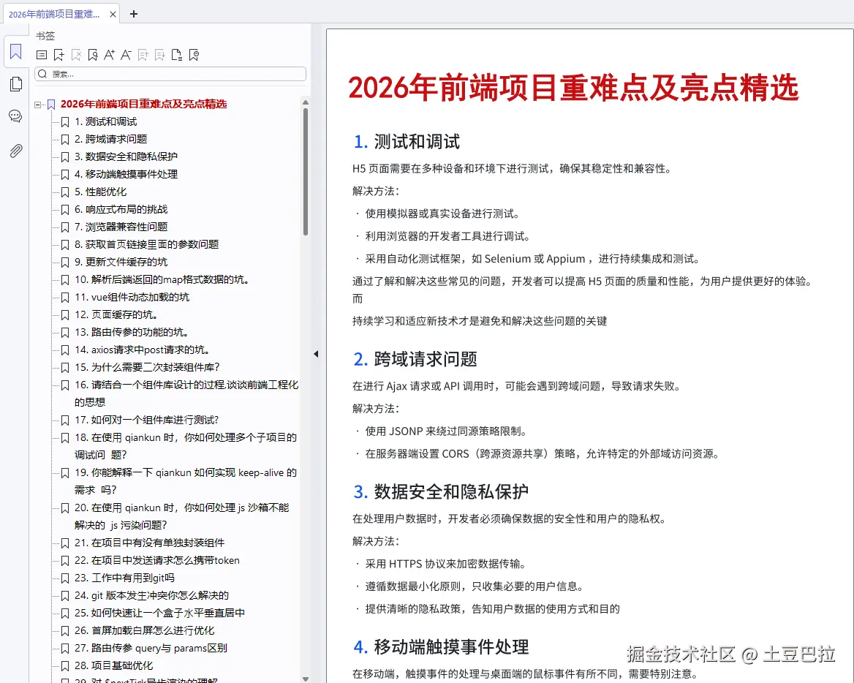The width and height of the screenshot is (854, 683).
Task: Go to bookmark '21. 在项目中有没有单独封装组件'
Action: coord(149,543)
